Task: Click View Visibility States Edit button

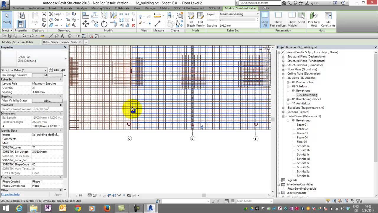Action: (x=47, y=101)
